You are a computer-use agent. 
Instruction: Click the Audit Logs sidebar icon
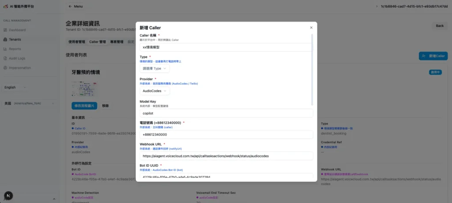click(x=5, y=58)
